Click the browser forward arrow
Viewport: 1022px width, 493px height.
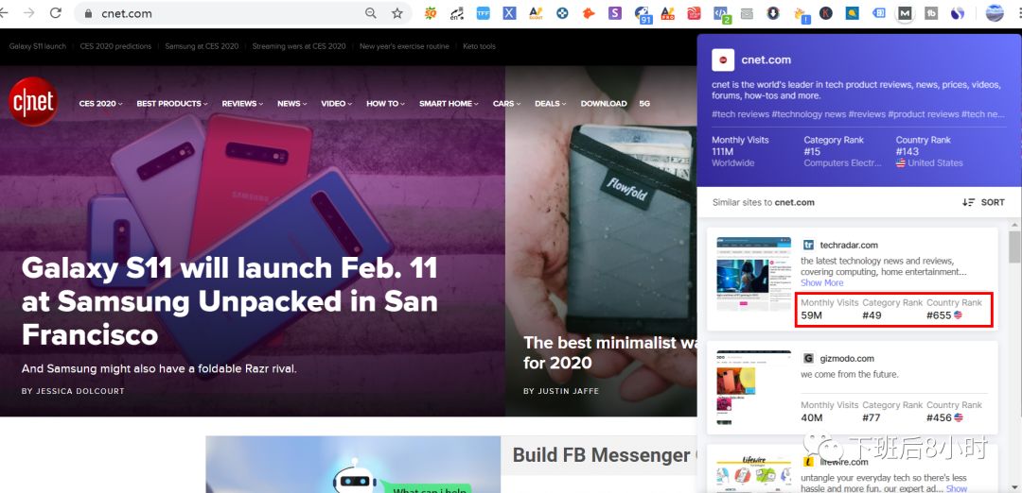point(28,13)
